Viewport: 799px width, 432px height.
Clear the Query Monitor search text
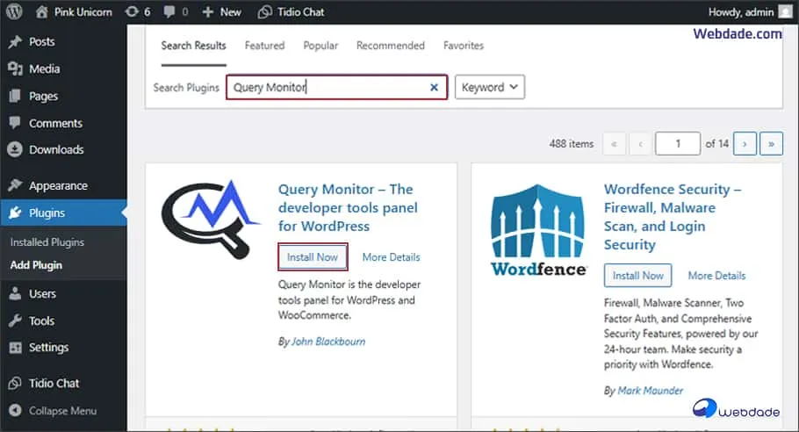pos(434,88)
